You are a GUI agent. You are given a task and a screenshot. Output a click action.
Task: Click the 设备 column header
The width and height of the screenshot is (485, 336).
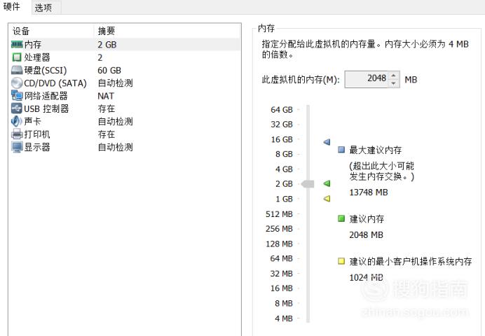[52, 31]
